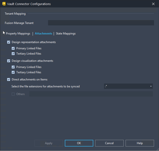Click the 'Select the file extensions' label
Screen dimensions: 159x151
46,86
